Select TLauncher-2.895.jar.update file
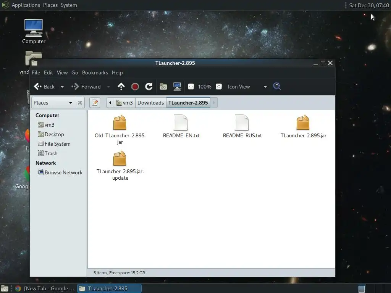This screenshot has width=391, height=293. click(x=120, y=166)
